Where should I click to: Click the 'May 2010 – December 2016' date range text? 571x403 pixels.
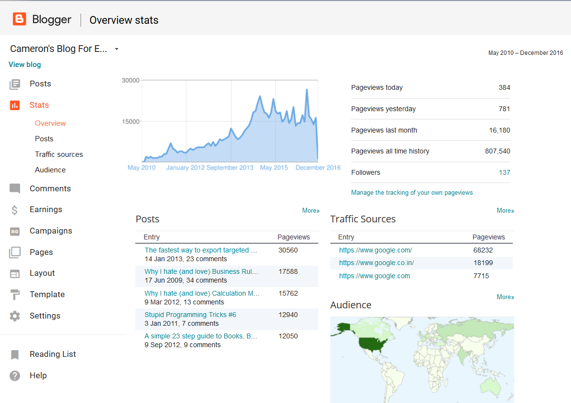tap(525, 53)
